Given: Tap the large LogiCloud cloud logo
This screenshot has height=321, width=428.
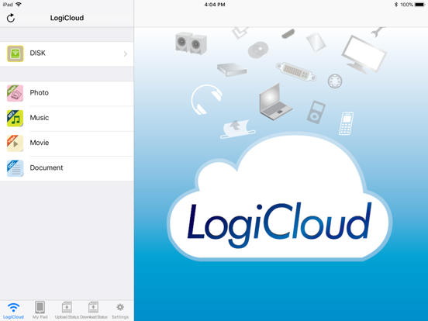Looking at the screenshot, I should (280, 197).
